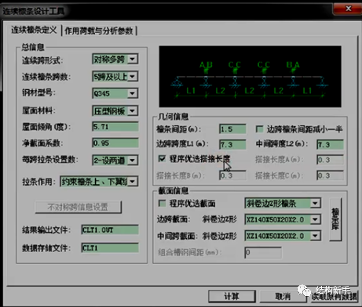Switch to the 连续檩条定义 tab
The image size is (362, 307).
pyautogui.click(x=34, y=30)
